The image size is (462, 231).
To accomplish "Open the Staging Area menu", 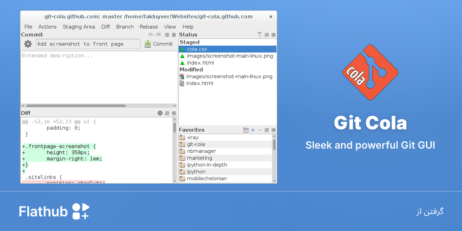I will tap(79, 27).
